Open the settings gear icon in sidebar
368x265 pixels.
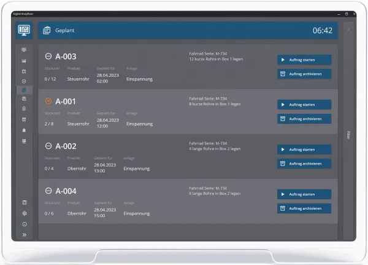click(x=25, y=213)
